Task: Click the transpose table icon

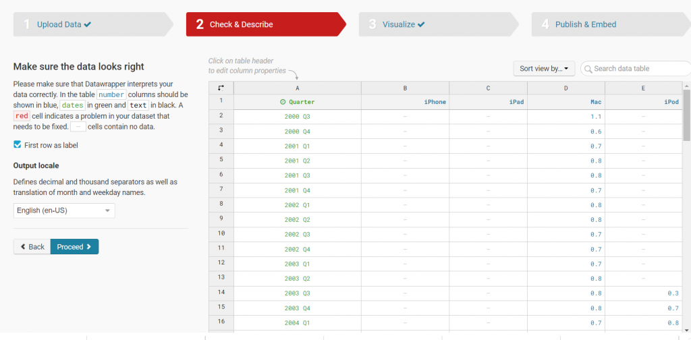Action: (x=221, y=88)
